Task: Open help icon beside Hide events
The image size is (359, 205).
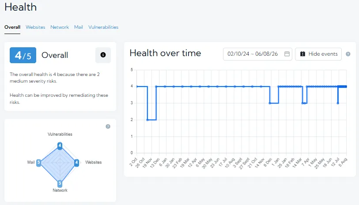Action: tap(348, 54)
